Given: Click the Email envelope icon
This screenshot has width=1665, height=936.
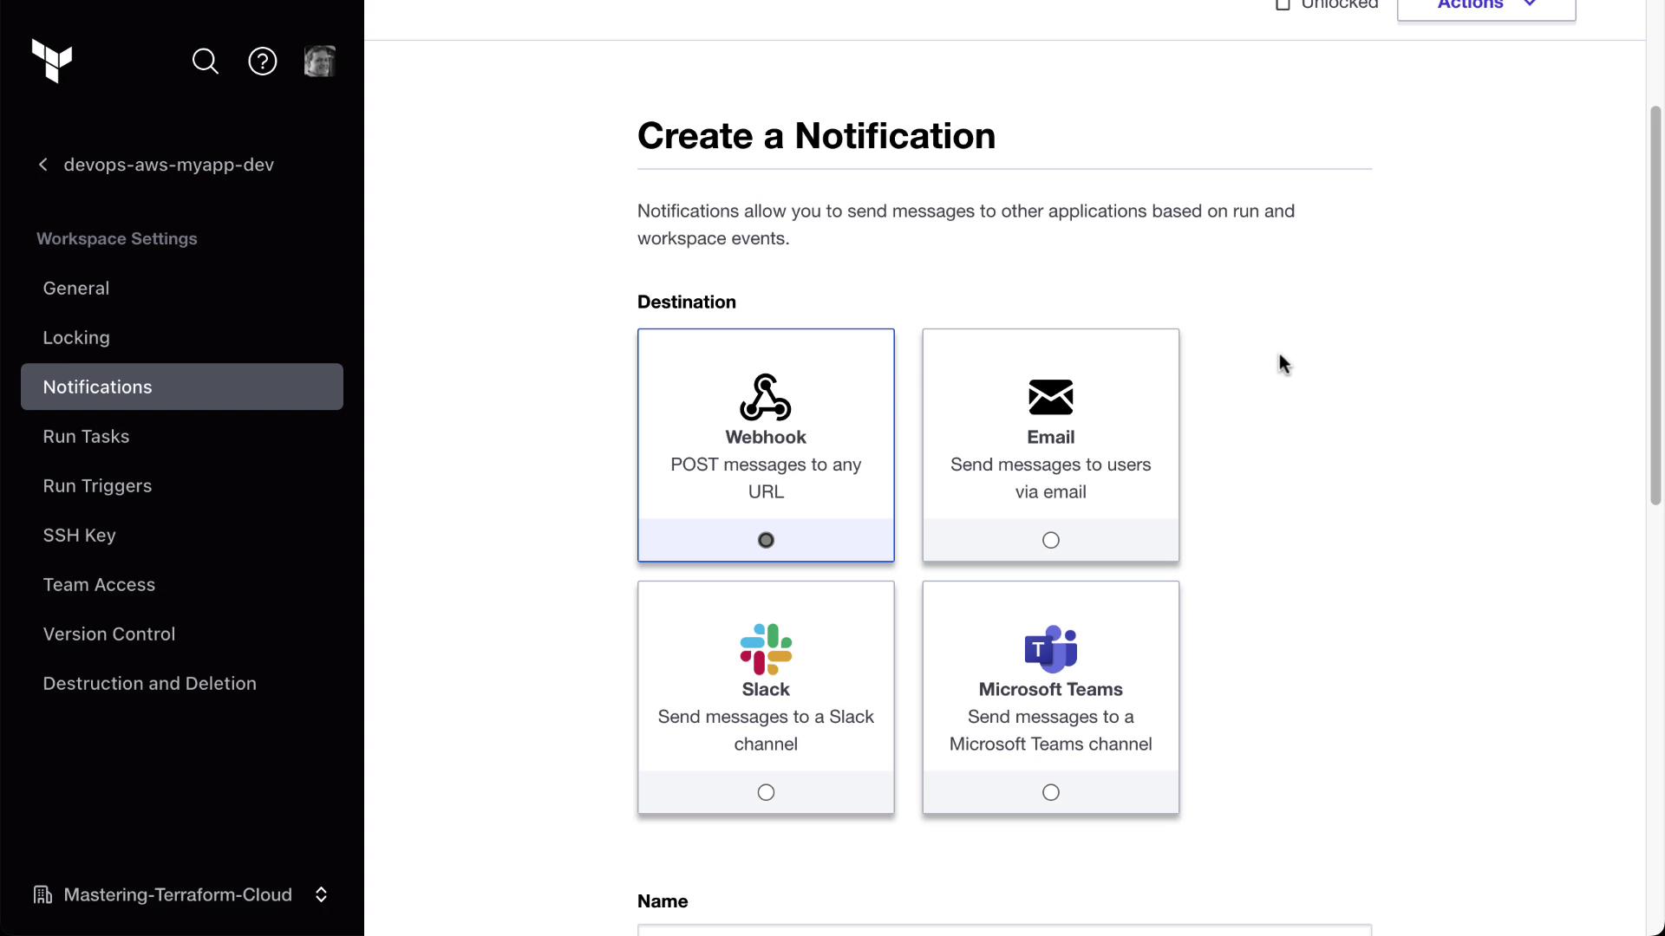Looking at the screenshot, I should [1050, 397].
